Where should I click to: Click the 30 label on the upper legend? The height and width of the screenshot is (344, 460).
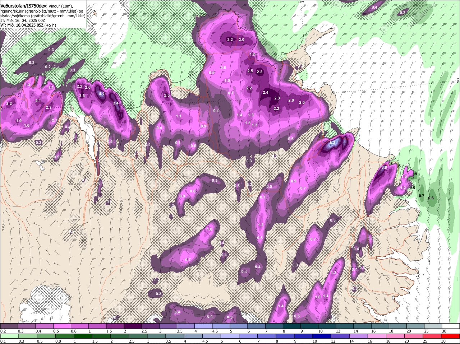pyautogui.click(x=444, y=331)
